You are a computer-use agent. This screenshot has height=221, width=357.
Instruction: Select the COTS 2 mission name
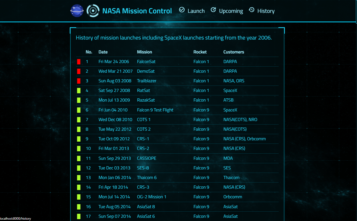144,129
